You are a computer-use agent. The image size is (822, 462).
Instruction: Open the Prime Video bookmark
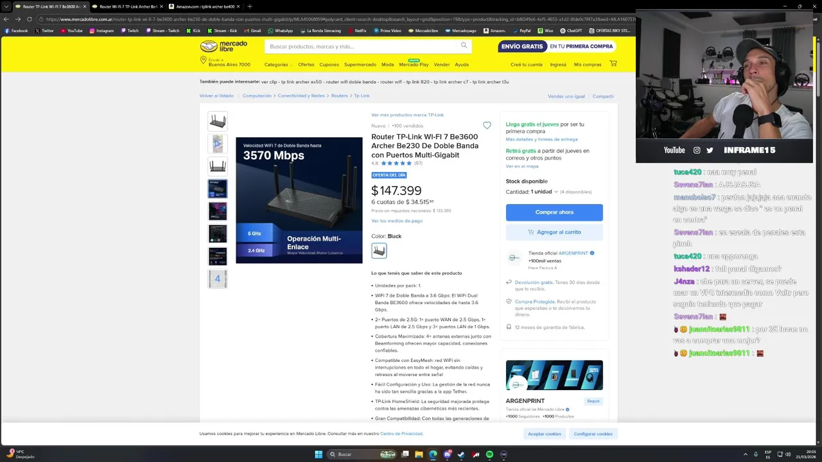point(387,30)
